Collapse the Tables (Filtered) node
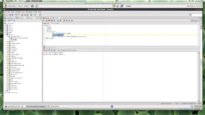Image resolution: width=205 pixels, height=115 pixels. point(7,36)
